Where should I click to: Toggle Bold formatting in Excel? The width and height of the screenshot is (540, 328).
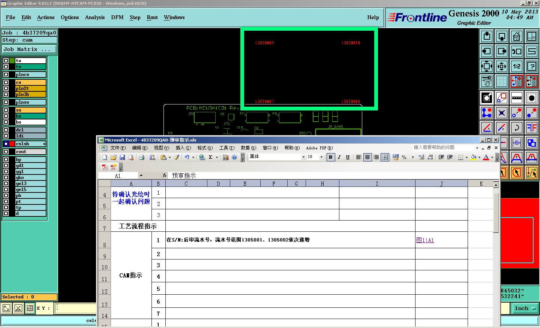[330, 157]
